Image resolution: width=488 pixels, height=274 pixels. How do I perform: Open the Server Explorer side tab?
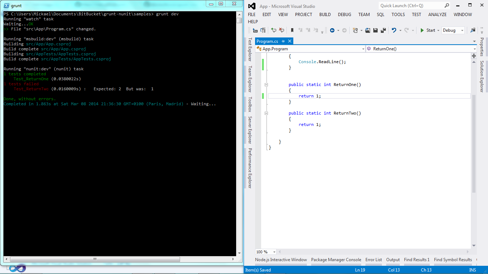coord(250,130)
